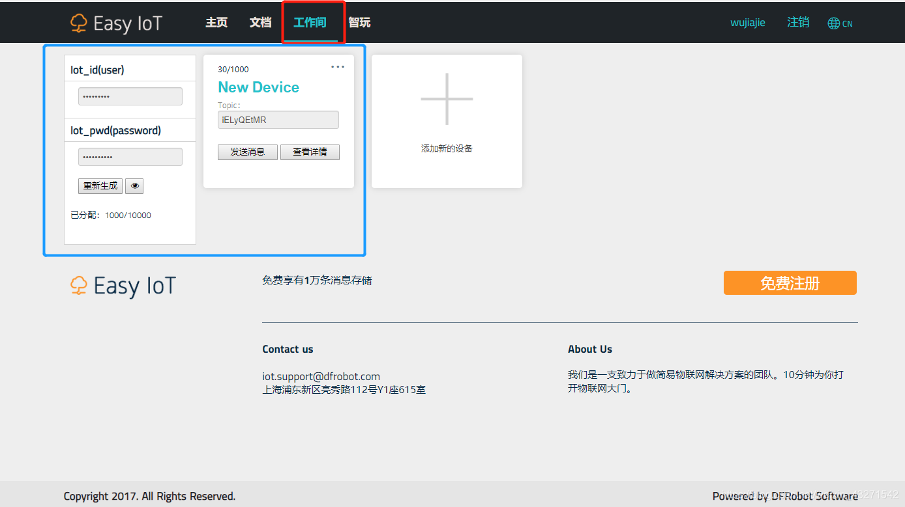
Task: Click the 添加新的设备 label
Action: (x=447, y=149)
